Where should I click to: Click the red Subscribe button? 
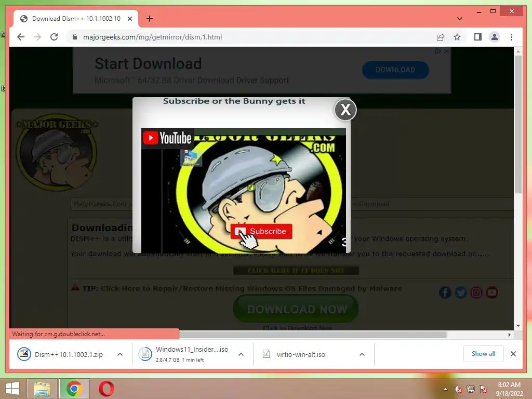pos(261,231)
